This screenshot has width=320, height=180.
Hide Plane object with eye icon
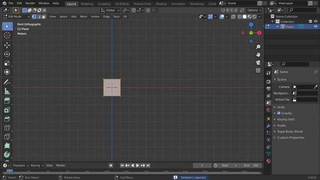(315, 26)
